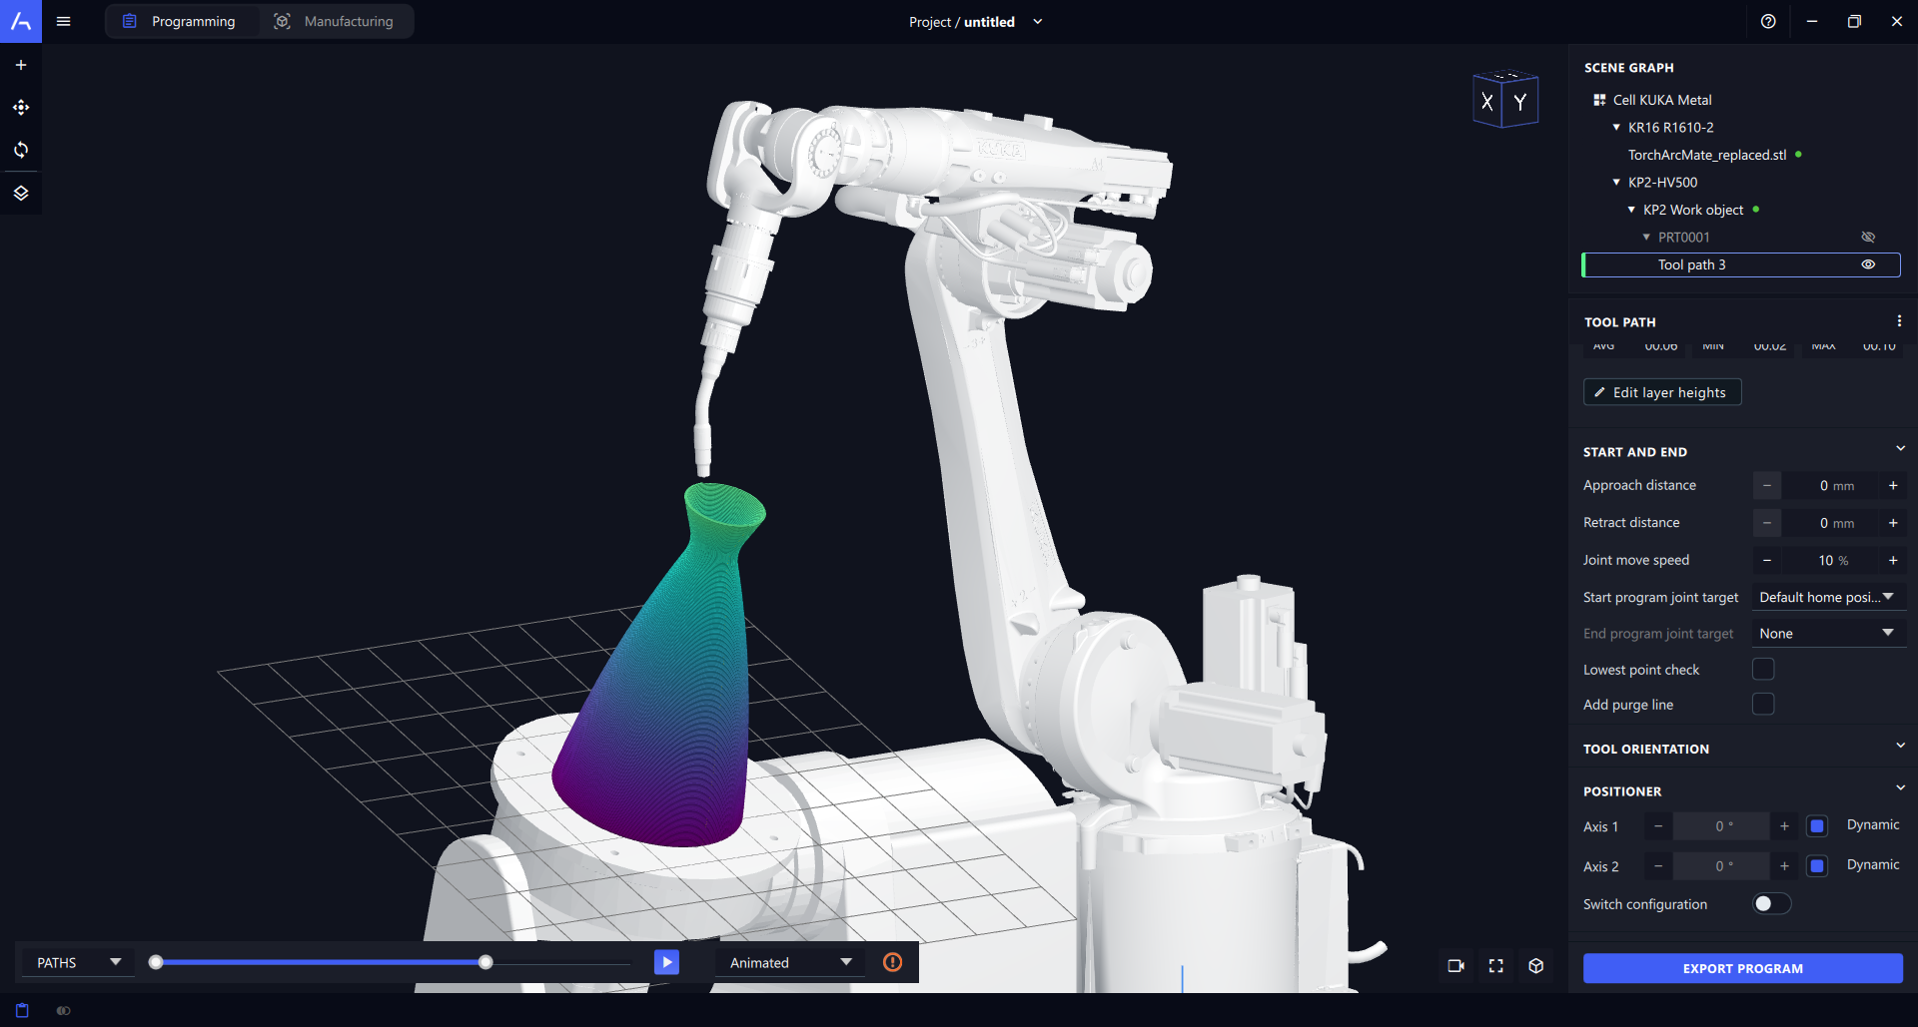Toggle Axis 2 Dynamic checkbox
The height and width of the screenshot is (1027, 1918).
pos(1817,865)
